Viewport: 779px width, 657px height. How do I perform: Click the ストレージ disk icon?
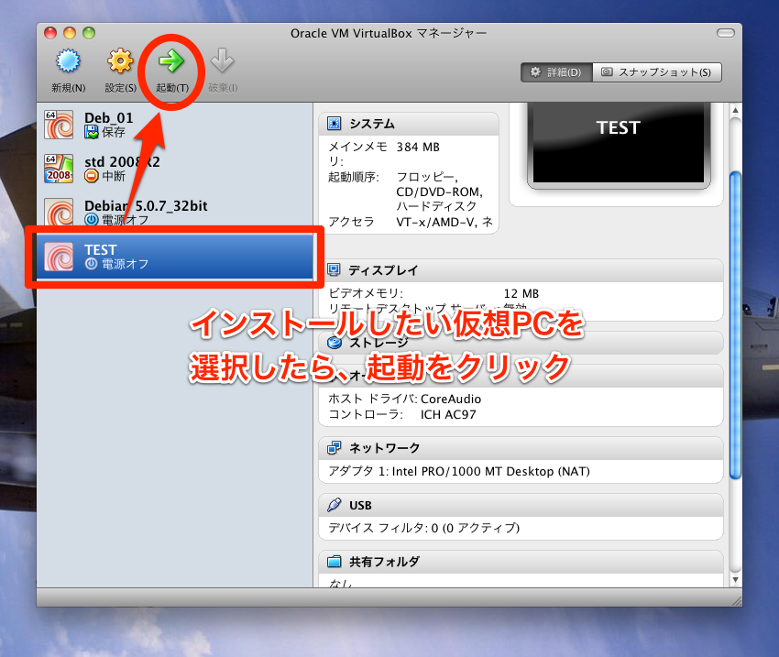point(335,342)
